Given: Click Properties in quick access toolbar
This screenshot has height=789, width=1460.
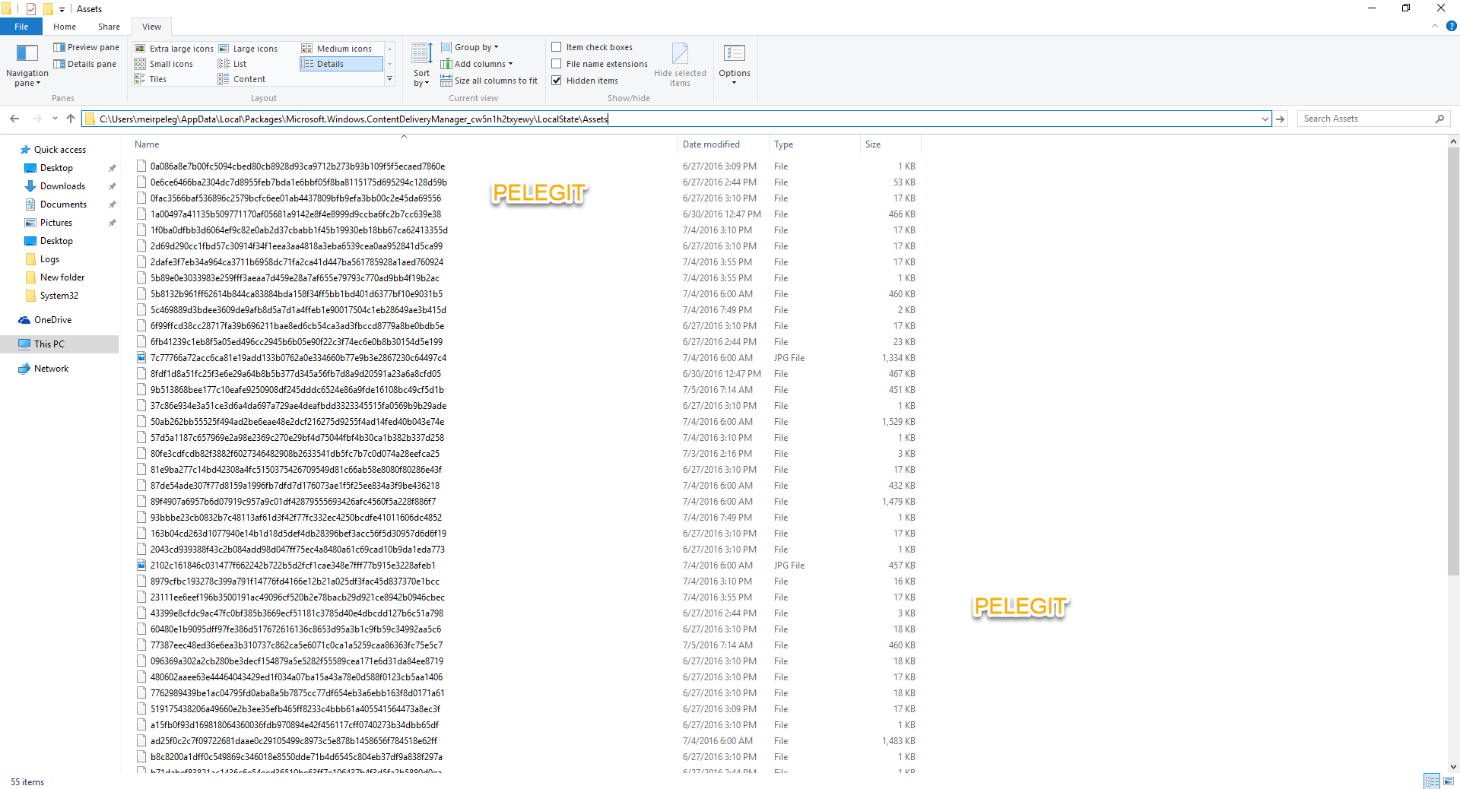Looking at the screenshot, I should point(31,9).
